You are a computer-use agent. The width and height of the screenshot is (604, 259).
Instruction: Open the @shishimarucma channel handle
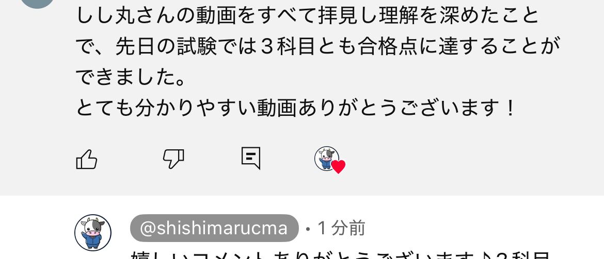[214, 228]
